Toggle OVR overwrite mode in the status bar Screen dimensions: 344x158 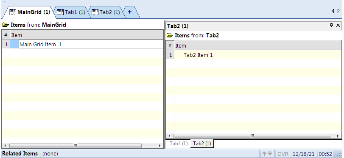(283, 154)
